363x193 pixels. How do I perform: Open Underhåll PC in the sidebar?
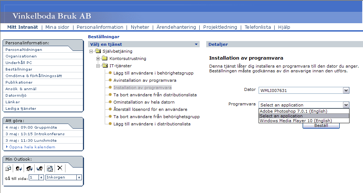(x=19, y=63)
